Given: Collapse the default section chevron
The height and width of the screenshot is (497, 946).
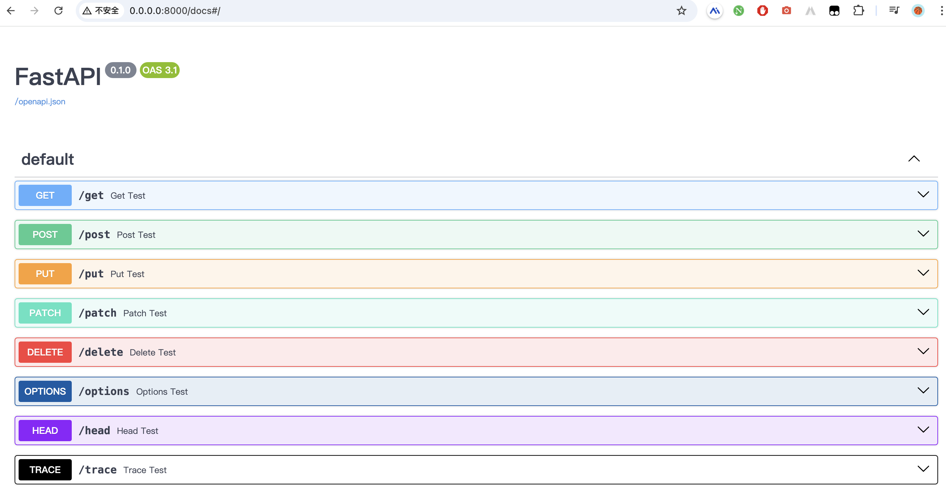Looking at the screenshot, I should pos(914,159).
